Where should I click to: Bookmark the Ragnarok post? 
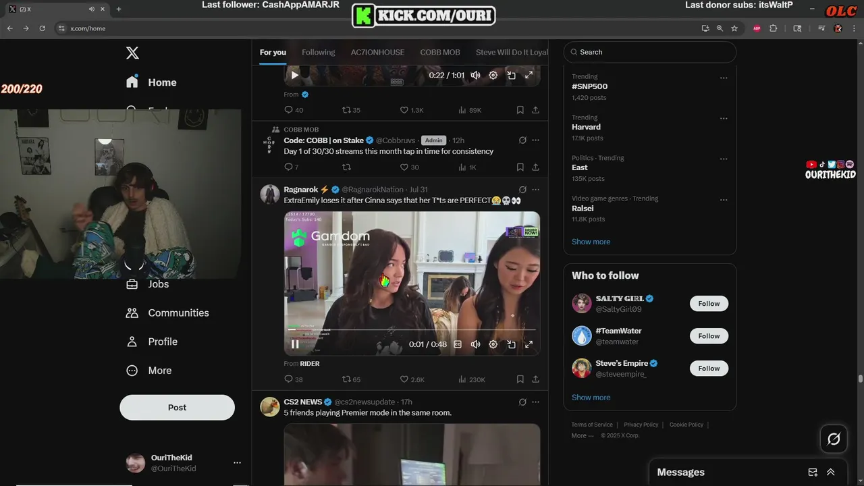520,379
